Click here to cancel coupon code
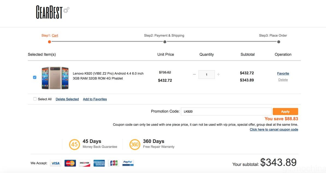 point(274,130)
